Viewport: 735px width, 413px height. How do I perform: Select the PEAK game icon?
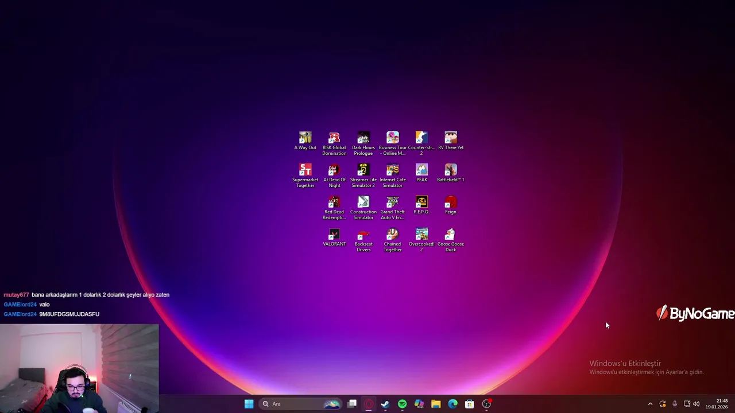click(421, 173)
